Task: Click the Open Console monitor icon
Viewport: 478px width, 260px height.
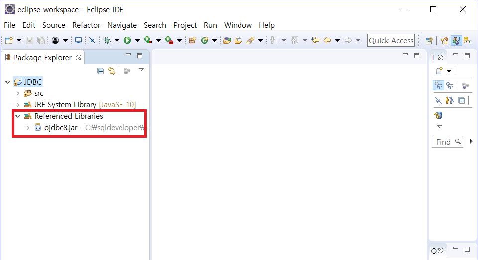Action: [x=78, y=40]
